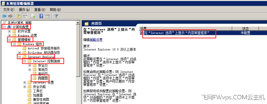Collapse the 计算机配置 tree node
The height and width of the screenshot is (104, 267).
click(5, 27)
